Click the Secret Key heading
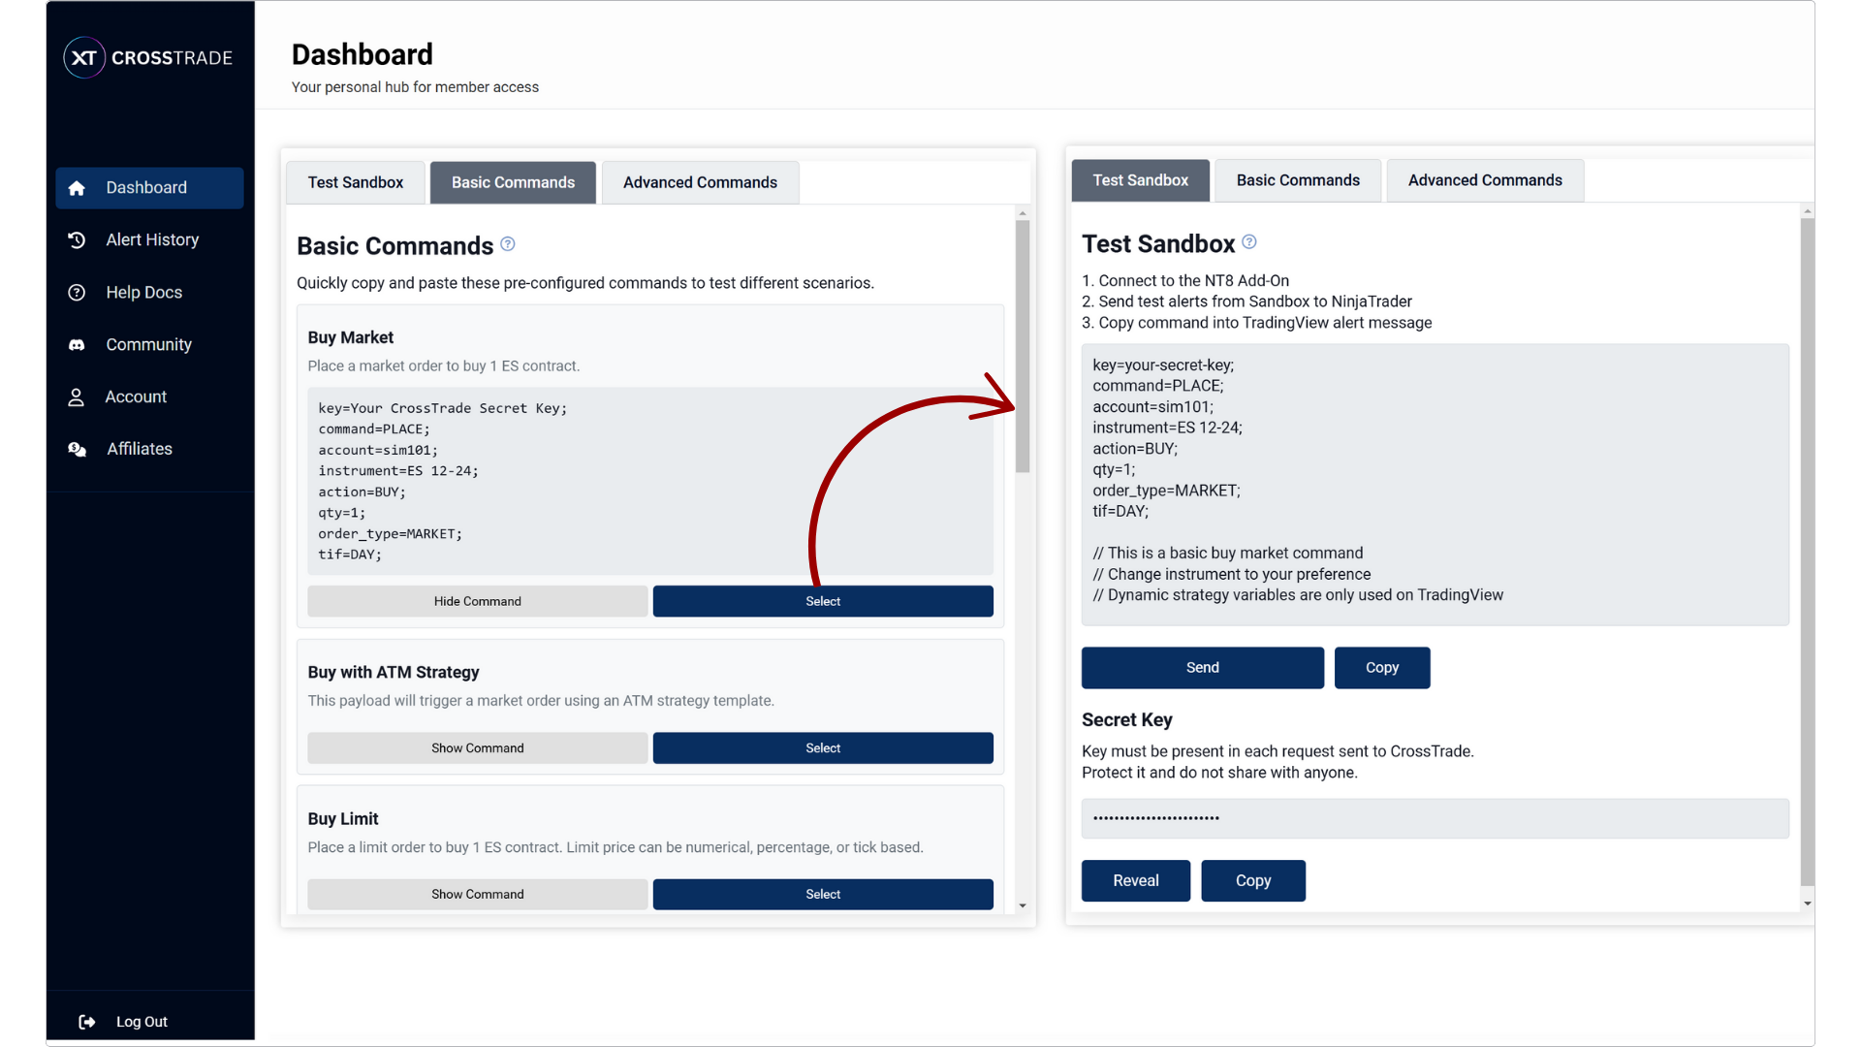The height and width of the screenshot is (1047, 1861). pos(1127,720)
